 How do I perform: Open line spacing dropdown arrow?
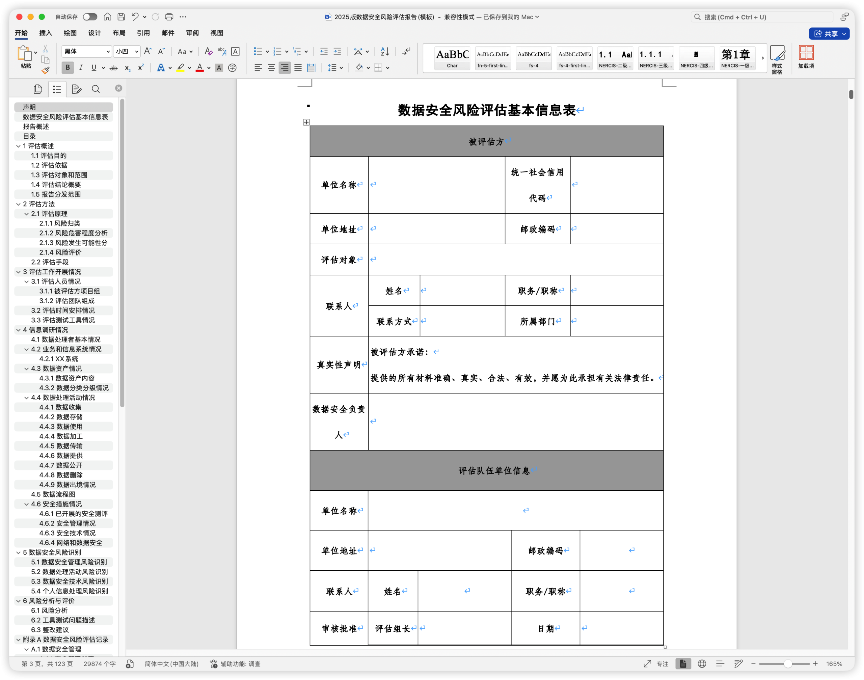point(341,68)
